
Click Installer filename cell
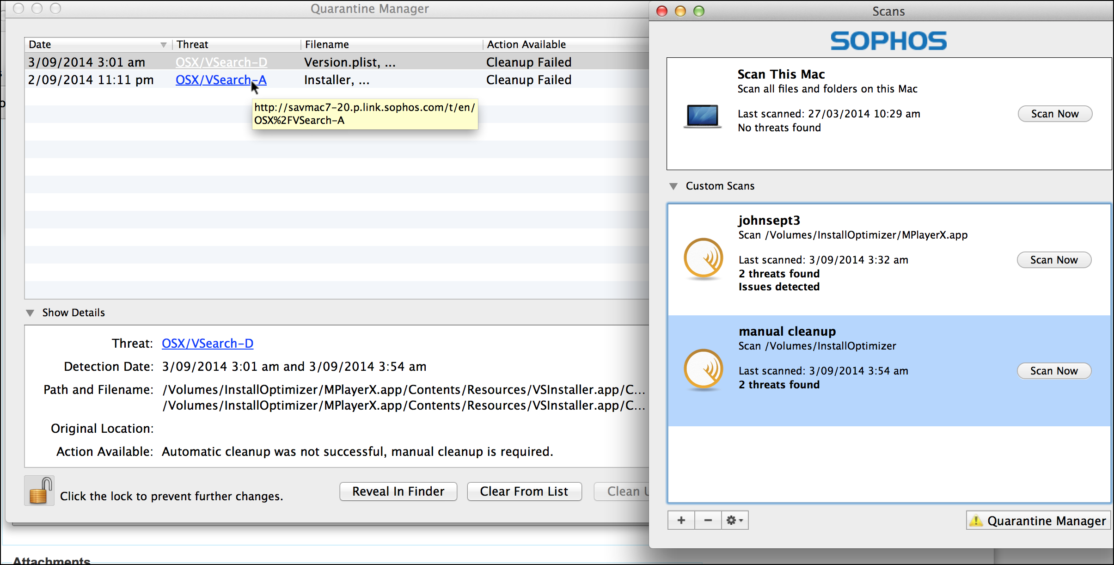337,80
